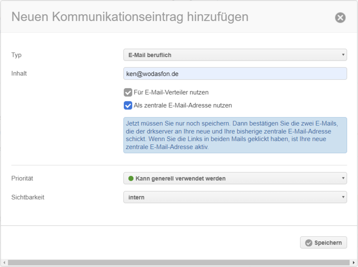Uncheck 'Als zentrale E-Mail-Adresse nutzen' checkbox

[x=128, y=106]
